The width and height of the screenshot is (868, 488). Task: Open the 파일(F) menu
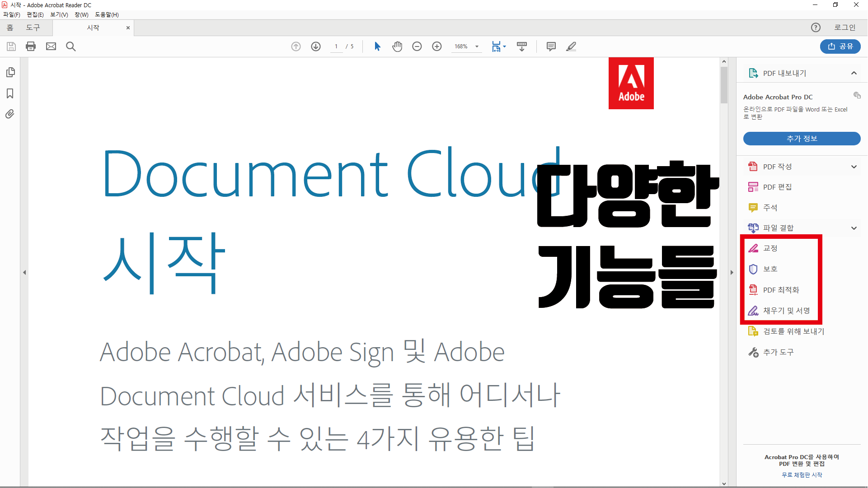coord(12,14)
